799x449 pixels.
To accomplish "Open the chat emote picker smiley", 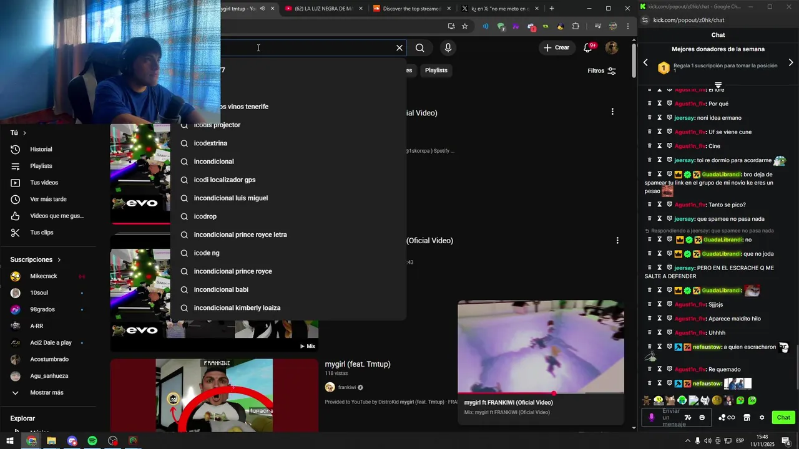I will click(x=702, y=418).
